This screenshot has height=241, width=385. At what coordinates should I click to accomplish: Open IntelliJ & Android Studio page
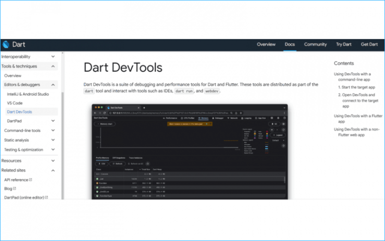[x=28, y=94]
